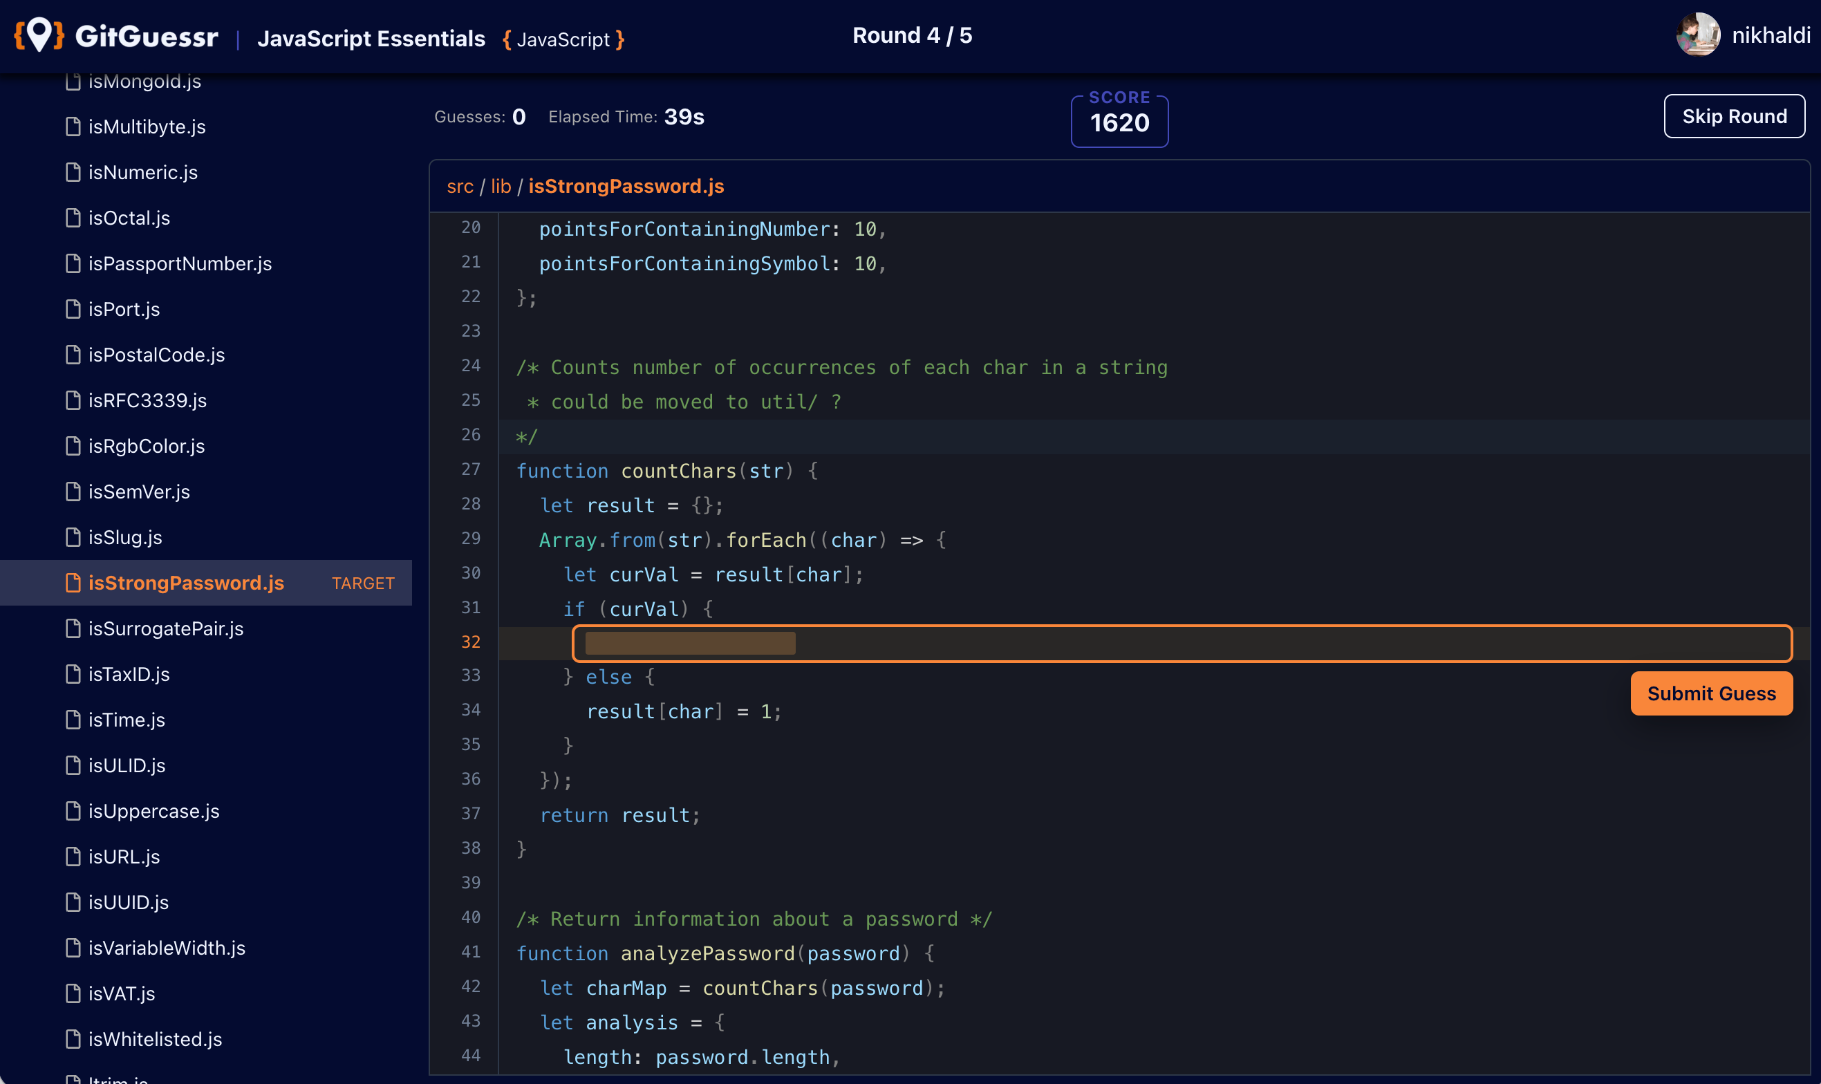
Task: Select isURL.js in the file tree
Action: coord(124,857)
